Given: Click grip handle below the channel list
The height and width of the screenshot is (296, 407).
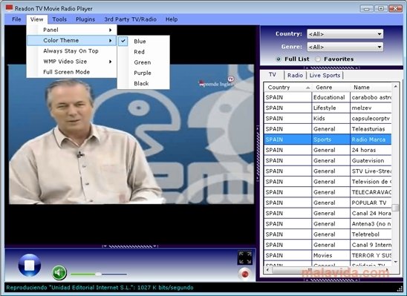Looking at the screenshot, I should pyautogui.click(x=331, y=280).
